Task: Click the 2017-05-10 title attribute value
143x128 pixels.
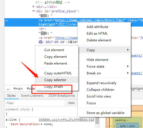Action: (55, 42)
